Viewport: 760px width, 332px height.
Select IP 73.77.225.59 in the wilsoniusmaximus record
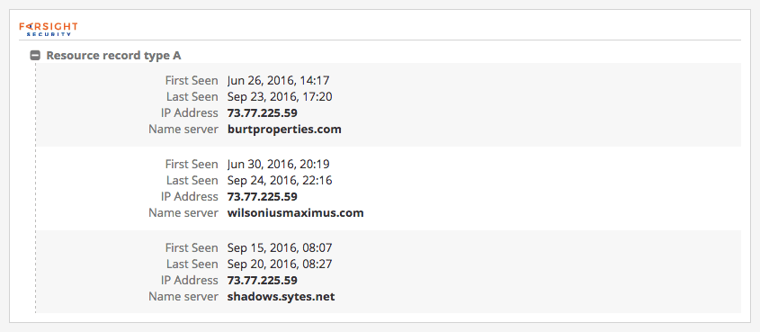click(263, 197)
